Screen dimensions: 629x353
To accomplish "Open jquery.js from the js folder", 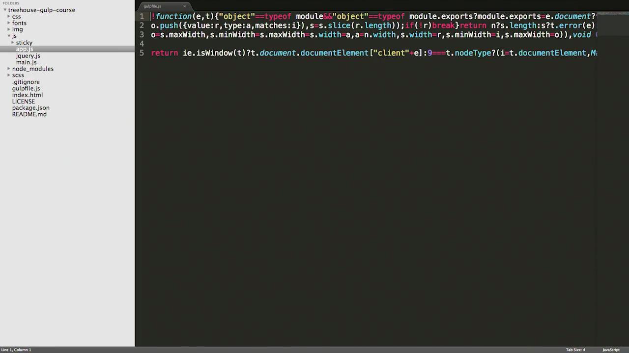I will pyautogui.click(x=28, y=56).
